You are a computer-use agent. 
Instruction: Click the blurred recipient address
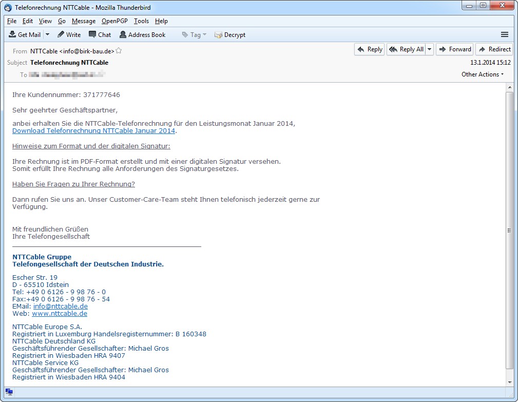pos(67,74)
